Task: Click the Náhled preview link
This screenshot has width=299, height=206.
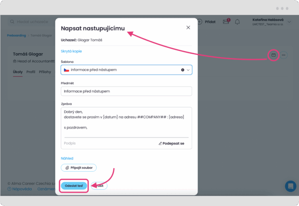Action: pyautogui.click(x=67, y=158)
